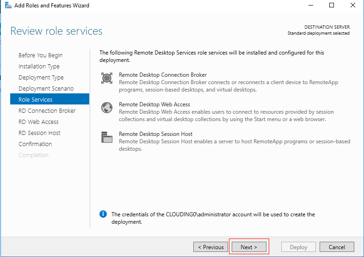Cancel the wizard
This screenshot has width=364, height=257.
(x=337, y=247)
